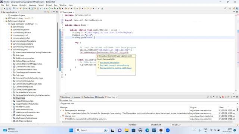Open the Refactor menu
239x134 pixels.
[23, 5]
